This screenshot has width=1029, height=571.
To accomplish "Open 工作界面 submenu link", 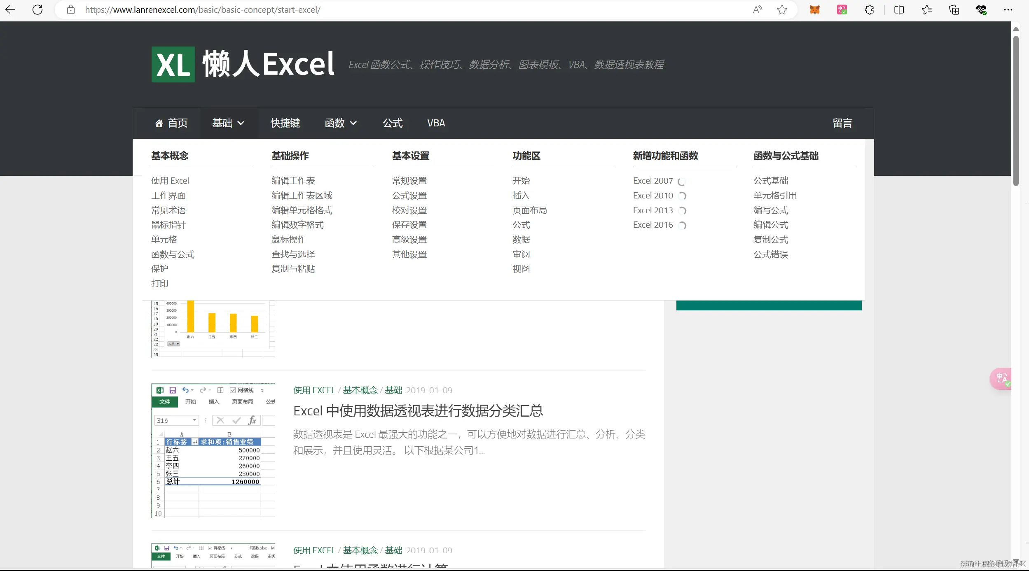I will click(168, 196).
